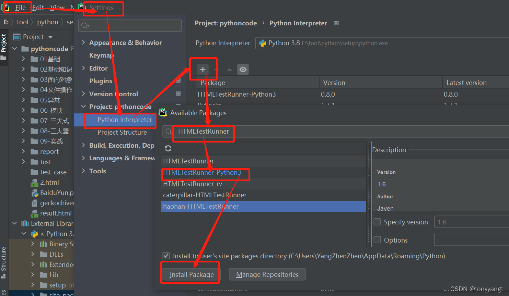Expand Version Control settings
509x296 pixels.
[83, 94]
